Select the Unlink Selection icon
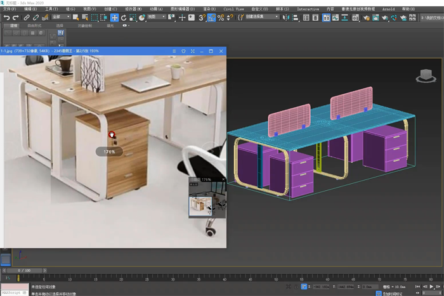 click(x=36, y=18)
